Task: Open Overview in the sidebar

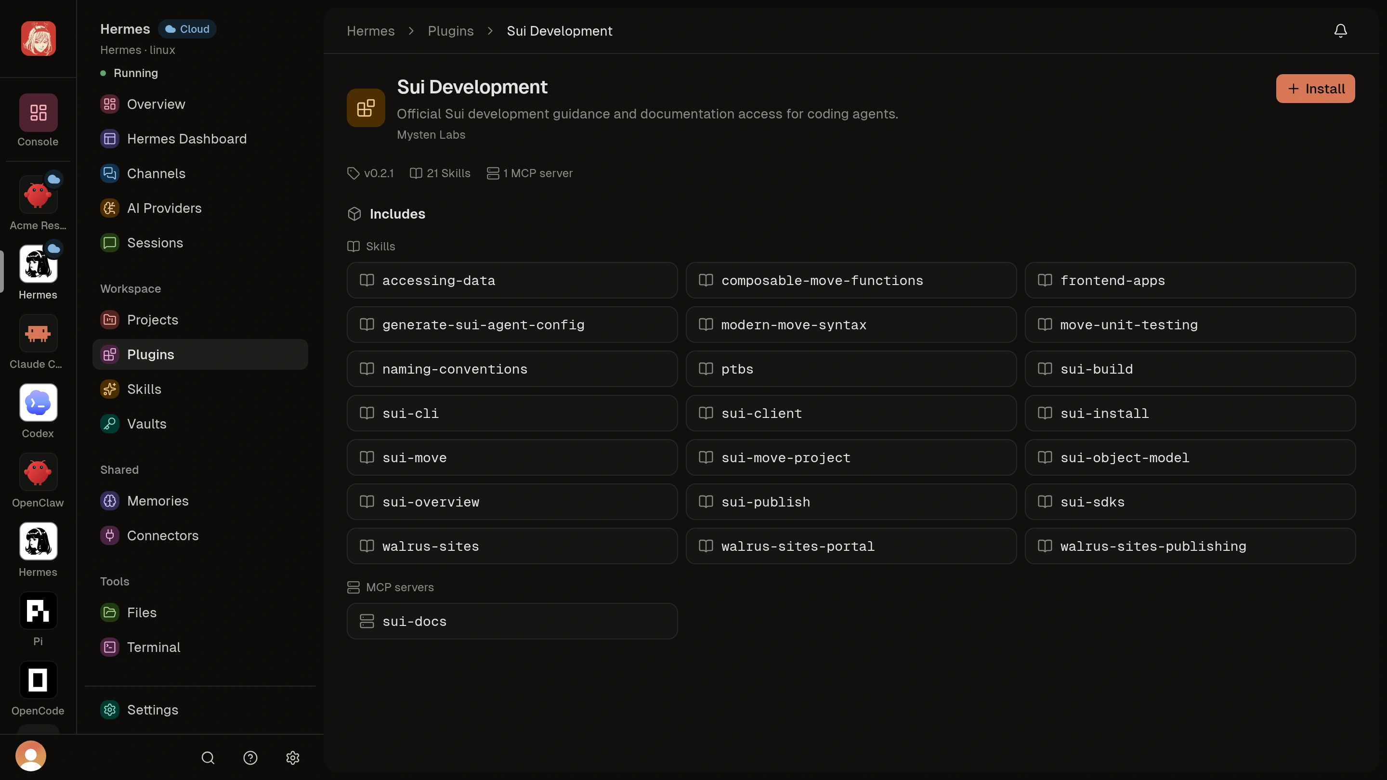Action: 200,104
